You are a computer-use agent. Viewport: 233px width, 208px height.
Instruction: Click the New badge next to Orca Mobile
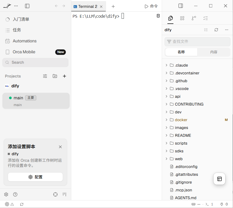(60, 52)
